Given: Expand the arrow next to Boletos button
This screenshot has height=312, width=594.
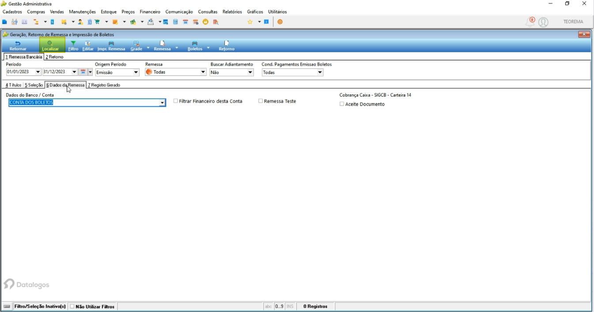Looking at the screenshot, I should [x=208, y=48].
